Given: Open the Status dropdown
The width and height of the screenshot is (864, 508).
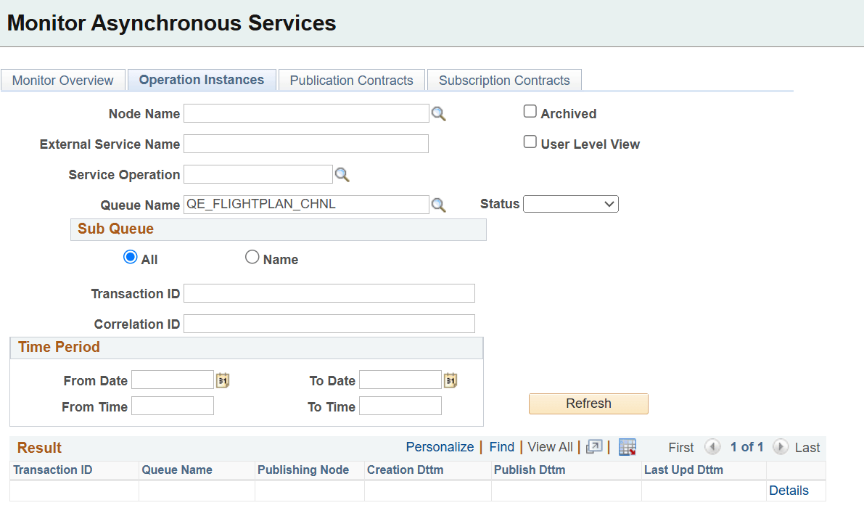Looking at the screenshot, I should pyautogui.click(x=571, y=204).
